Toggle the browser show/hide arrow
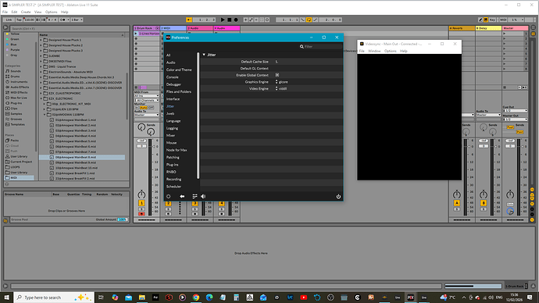 tap(5, 27)
